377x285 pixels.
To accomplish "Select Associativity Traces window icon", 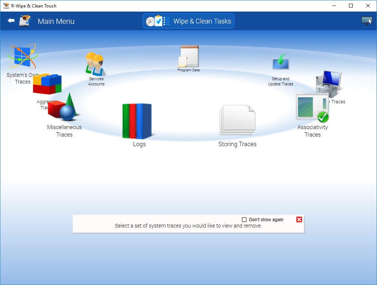I will (312, 108).
